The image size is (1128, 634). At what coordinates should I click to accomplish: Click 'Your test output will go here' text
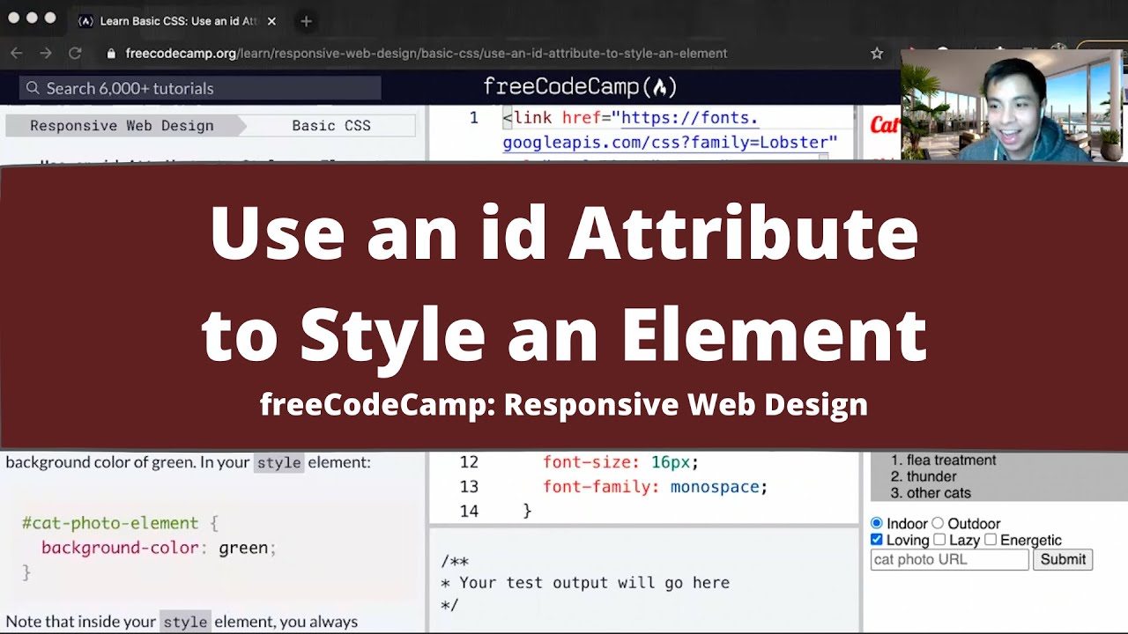(594, 583)
